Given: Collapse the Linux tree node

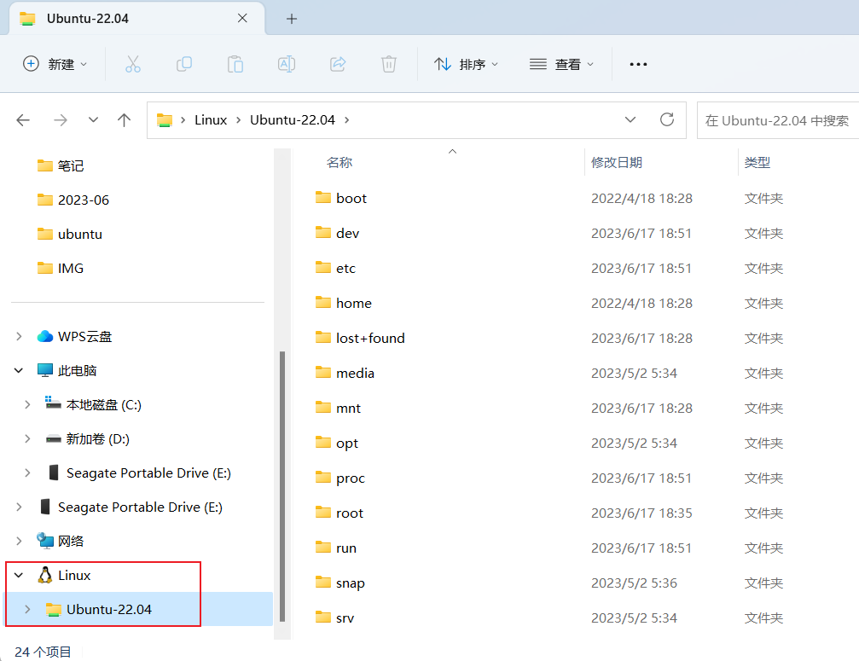Looking at the screenshot, I should (x=19, y=576).
